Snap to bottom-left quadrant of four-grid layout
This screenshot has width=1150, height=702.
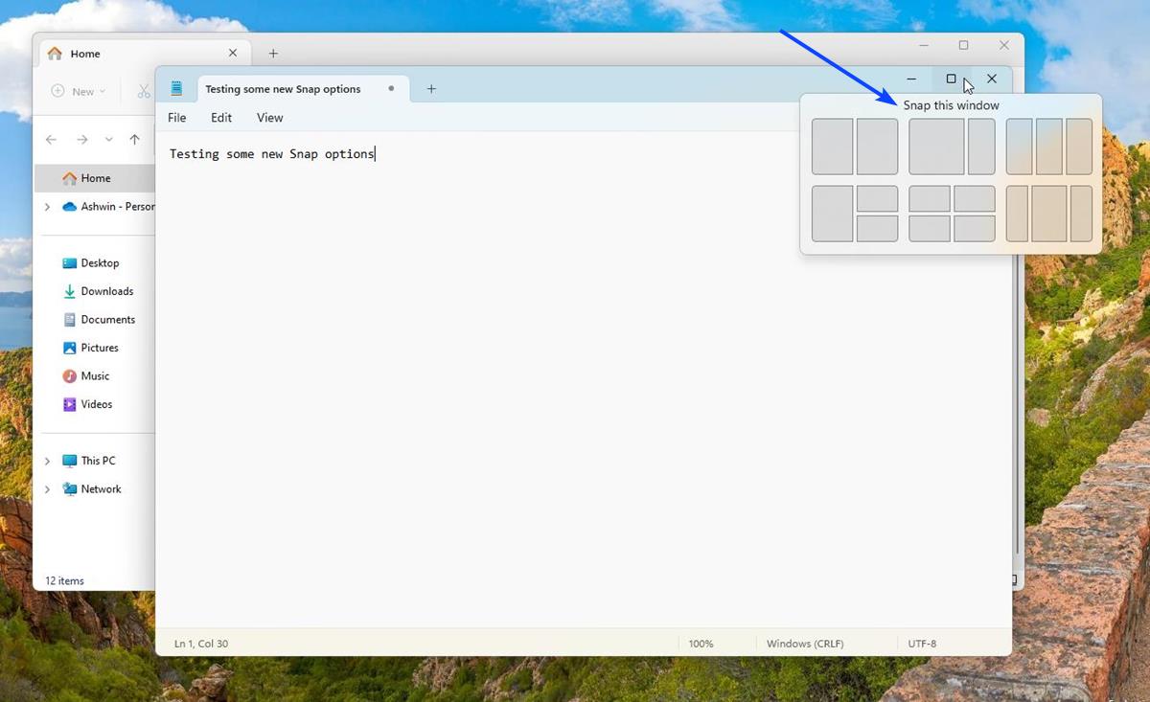tap(930, 229)
